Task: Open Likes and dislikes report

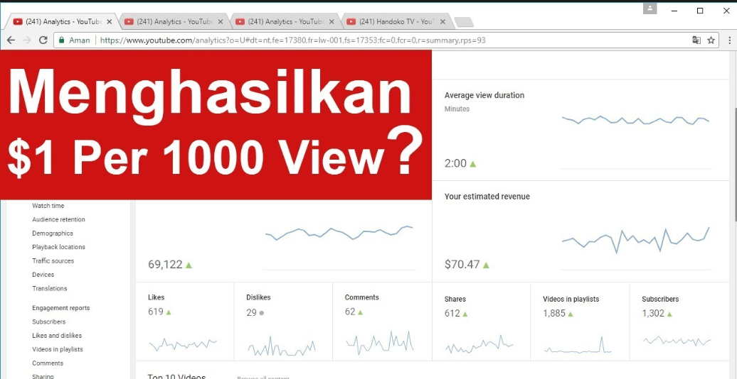Action: tap(57, 336)
